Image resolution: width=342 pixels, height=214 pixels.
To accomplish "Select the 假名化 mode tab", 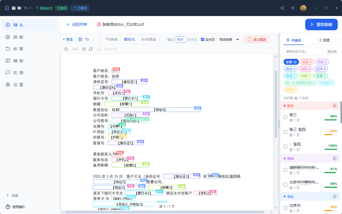I will pos(129,39).
